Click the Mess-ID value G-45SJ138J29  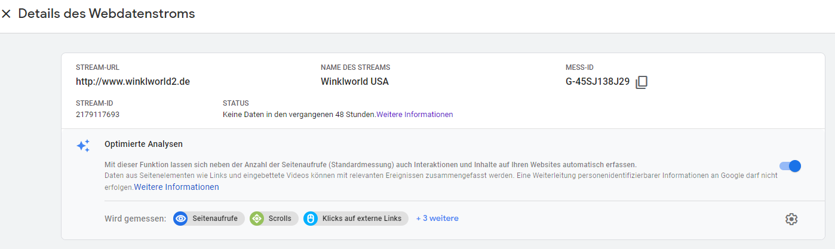597,82
